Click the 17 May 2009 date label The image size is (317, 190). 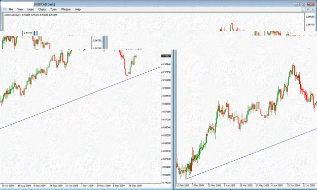point(262,185)
